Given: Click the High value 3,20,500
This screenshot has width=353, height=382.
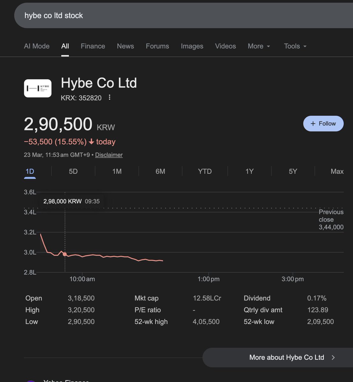Looking at the screenshot, I should pos(81,310).
